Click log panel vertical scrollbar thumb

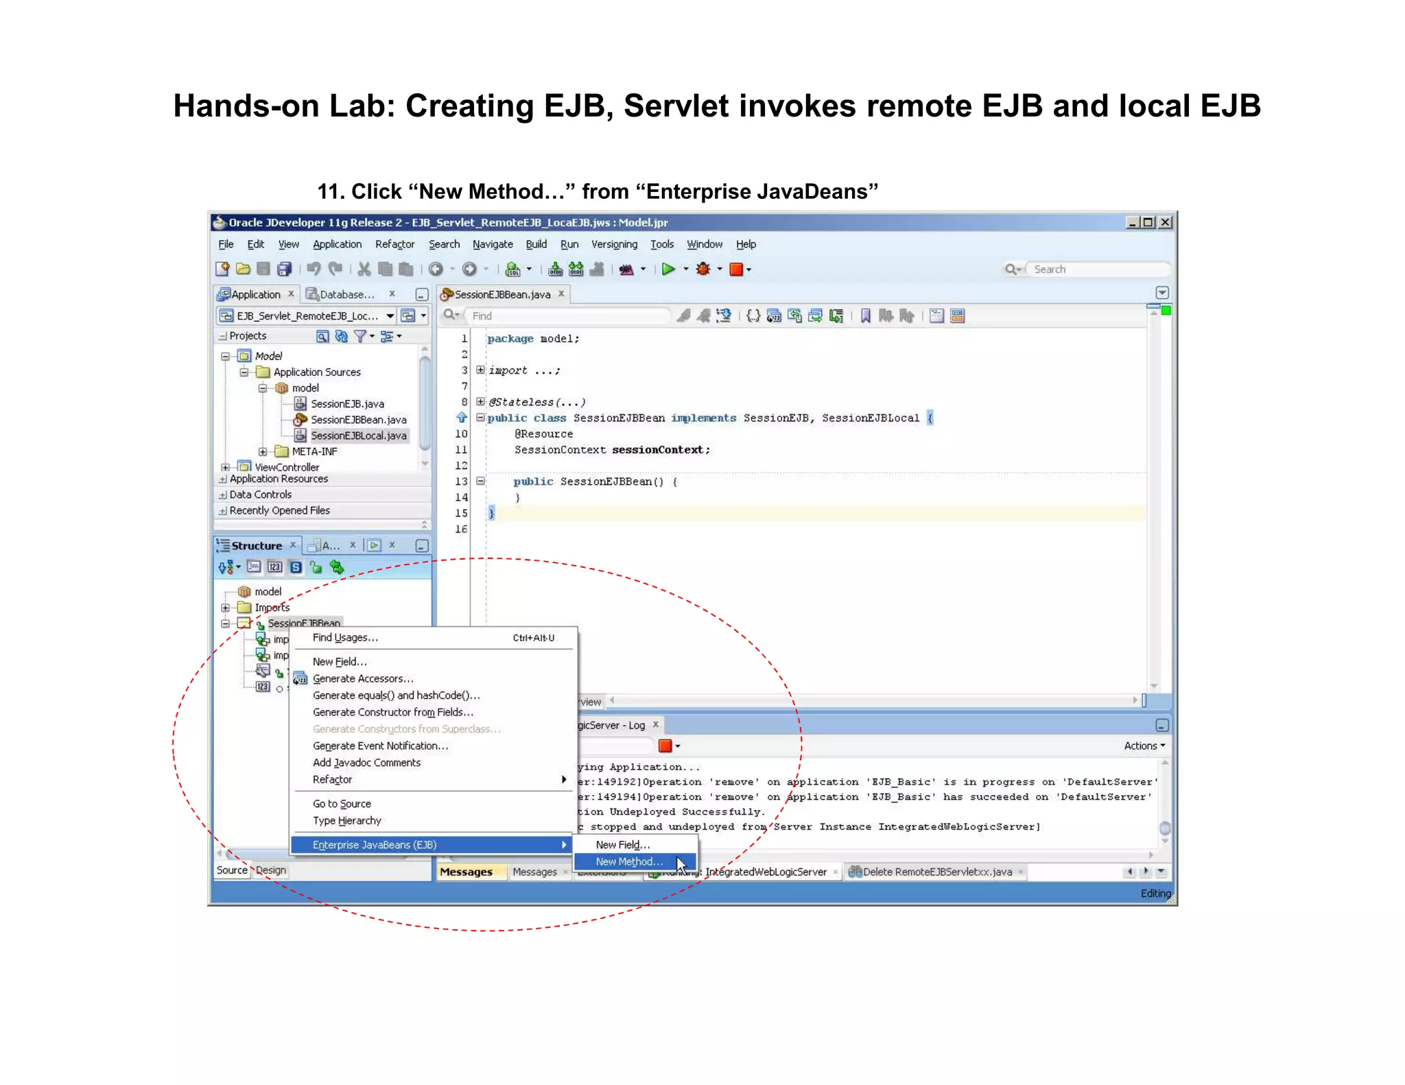click(1164, 828)
